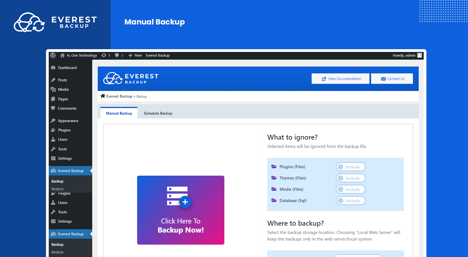Click the comments bubble icon showing 0 in the admin bar
Screen dimensions: 468x257
pos(117,55)
